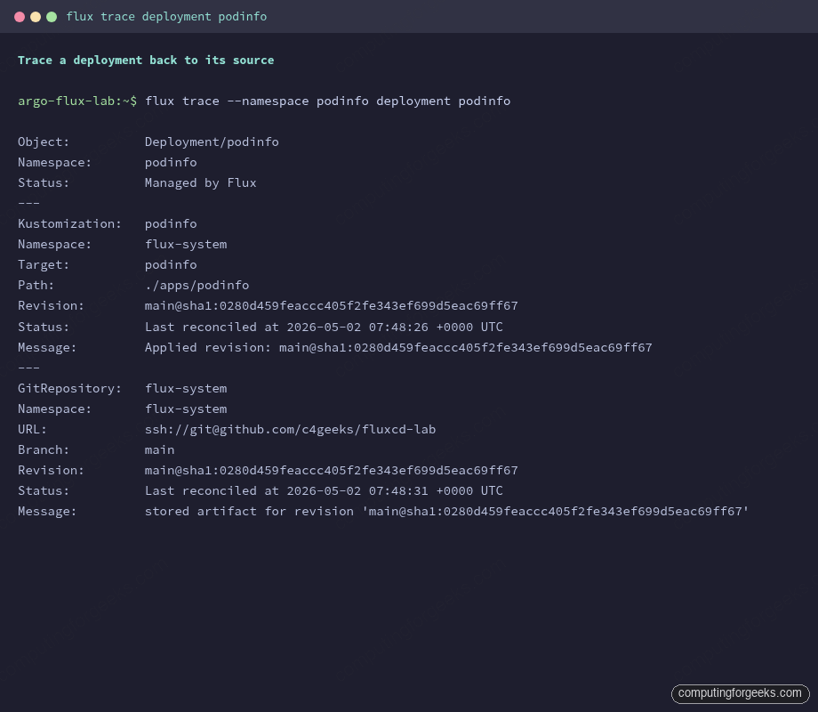The height and width of the screenshot is (712, 818).
Task: Click 'Last reconciled at 2026-05-02 07:48:31 +0000 UTC'
Action: coord(324,490)
